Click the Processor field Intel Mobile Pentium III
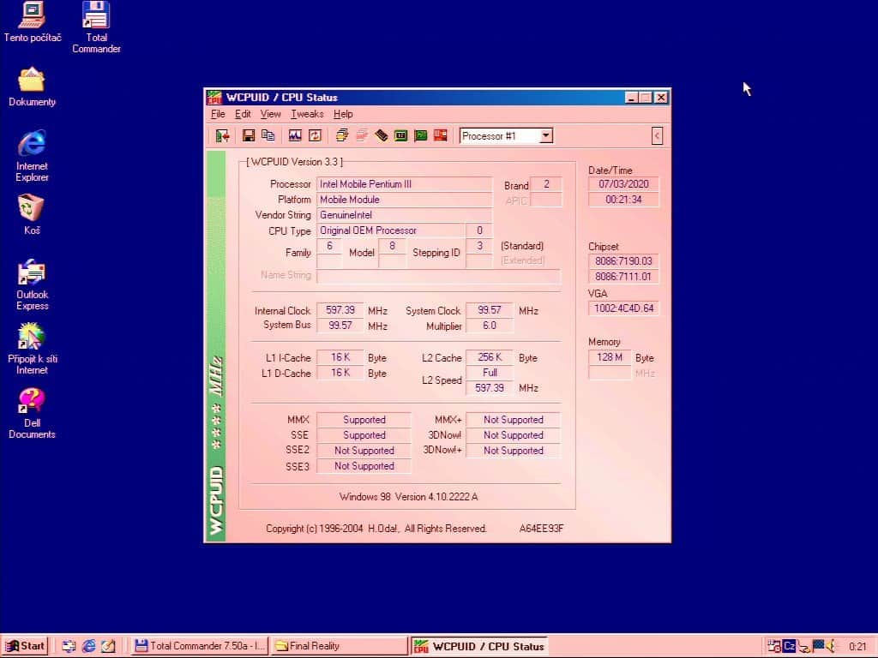This screenshot has width=878, height=658. click(405, 184)
